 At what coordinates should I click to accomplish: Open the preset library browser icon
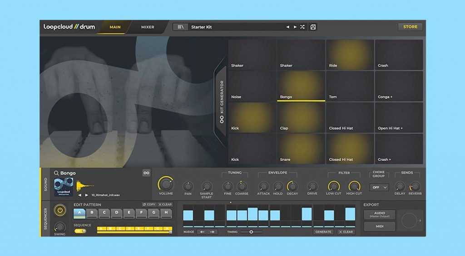181,27
